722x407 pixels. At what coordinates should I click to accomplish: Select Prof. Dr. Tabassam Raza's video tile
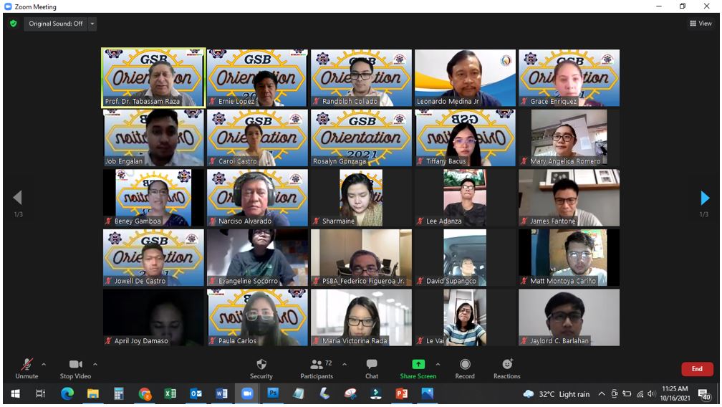[x=153, y=78]
